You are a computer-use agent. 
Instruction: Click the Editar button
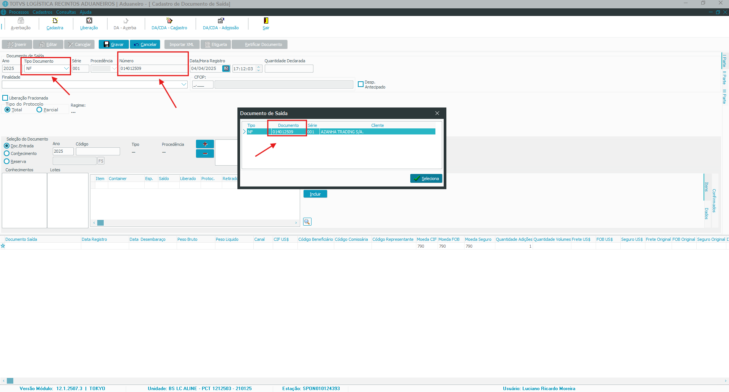pos(48,44)
